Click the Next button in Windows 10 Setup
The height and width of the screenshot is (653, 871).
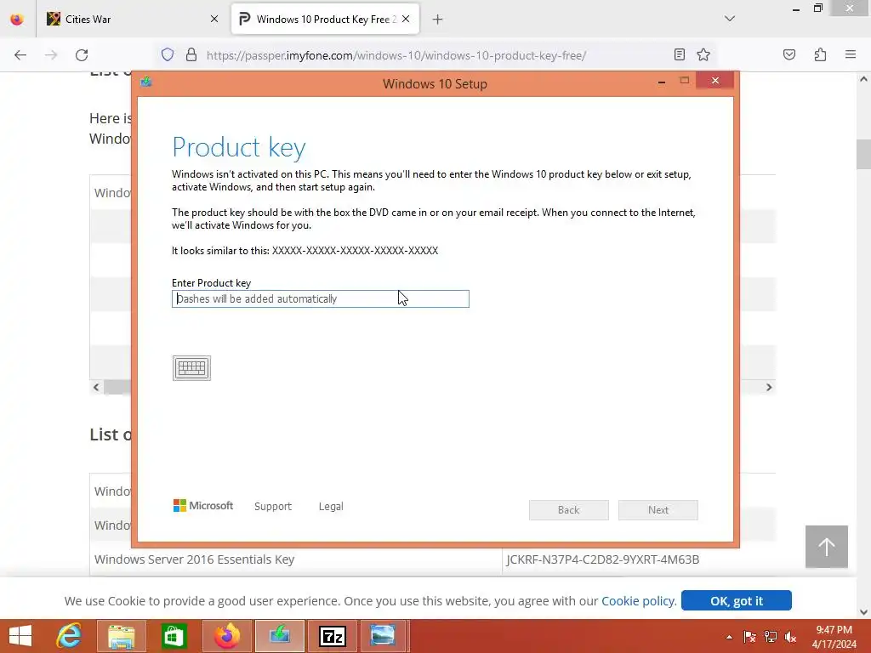[658, 510]
